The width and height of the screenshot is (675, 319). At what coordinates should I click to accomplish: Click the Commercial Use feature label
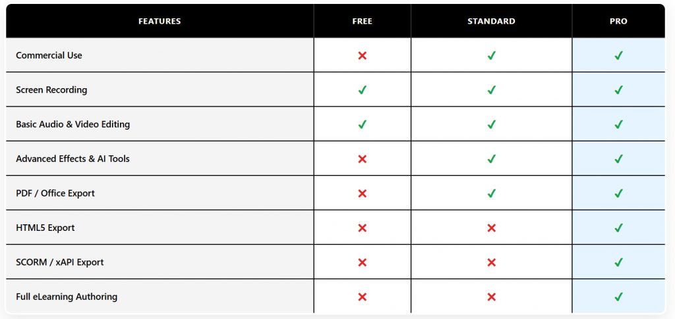pos(49,56)
